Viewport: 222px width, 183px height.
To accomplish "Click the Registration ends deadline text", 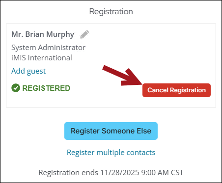I will [x=111, y=173].
